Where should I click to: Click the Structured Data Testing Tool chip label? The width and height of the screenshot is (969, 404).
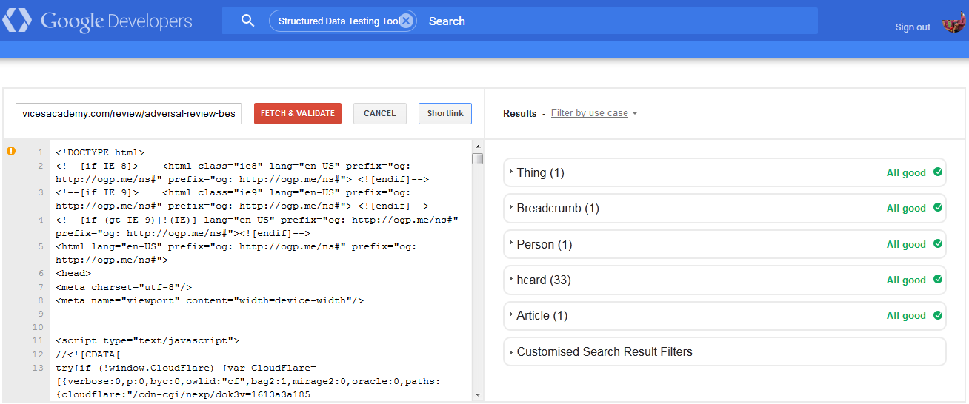coord(339,21)
